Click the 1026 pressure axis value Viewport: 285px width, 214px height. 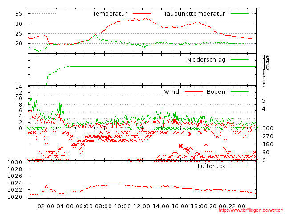[15, 176]
